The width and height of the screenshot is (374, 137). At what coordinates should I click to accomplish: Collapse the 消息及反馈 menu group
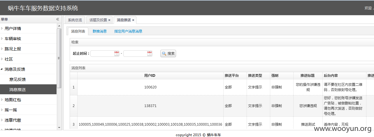(x=28, y=69)
